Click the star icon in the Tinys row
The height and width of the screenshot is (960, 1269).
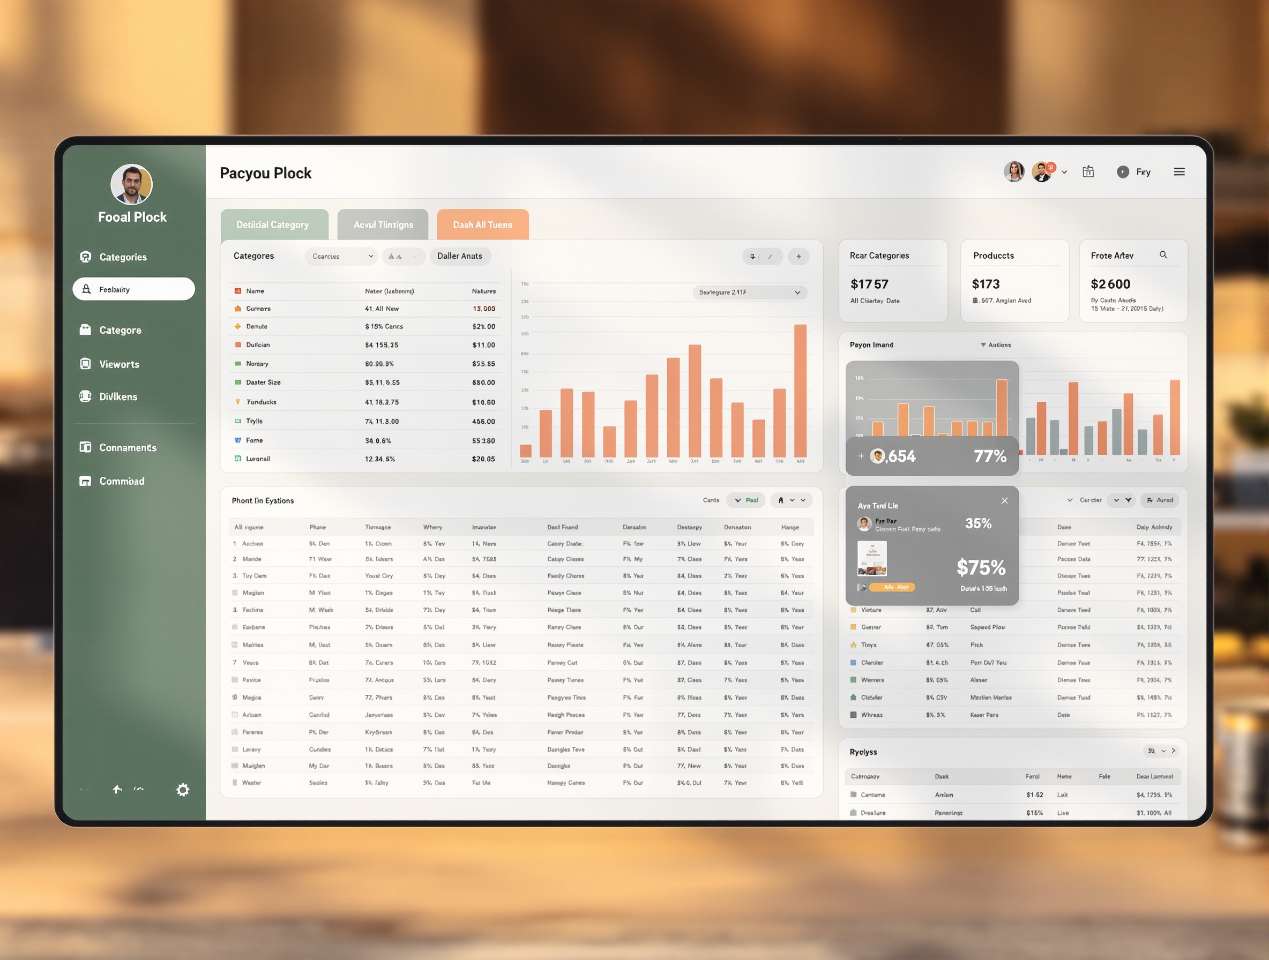coord(854,644)
